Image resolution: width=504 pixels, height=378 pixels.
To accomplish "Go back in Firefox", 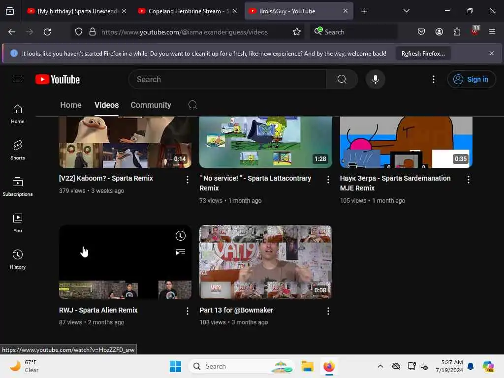I will pyautogui.click(x=12, y=32).
